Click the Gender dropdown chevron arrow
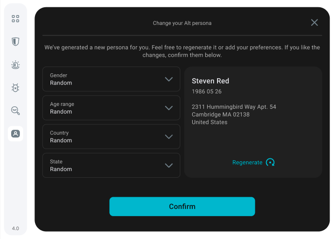 point(169,79)
